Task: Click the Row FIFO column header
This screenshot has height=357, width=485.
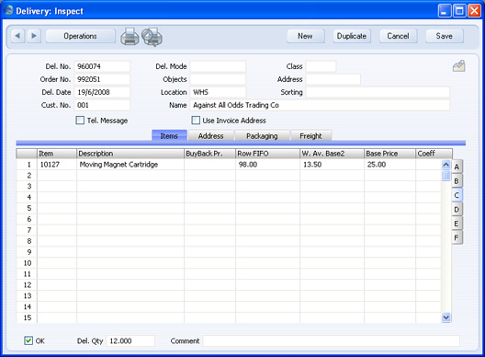Action: tap(267, 154)
